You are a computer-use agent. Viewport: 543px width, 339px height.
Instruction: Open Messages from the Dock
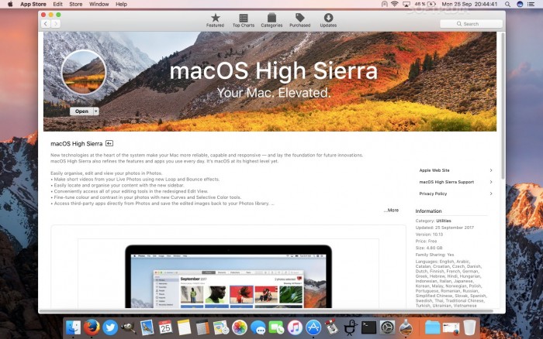258,327
